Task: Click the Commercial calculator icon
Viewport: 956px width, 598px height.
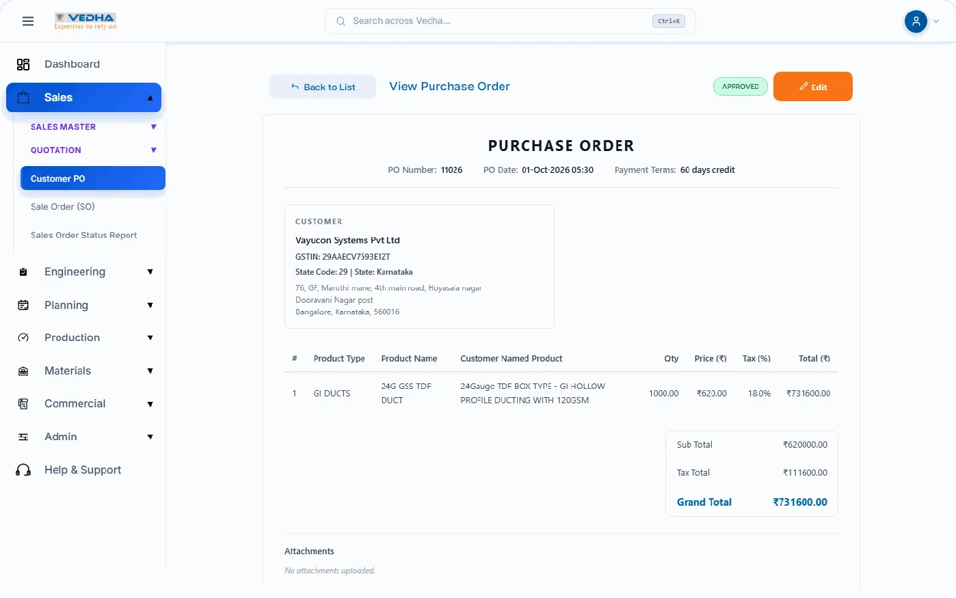Action: tap(23, 404)
